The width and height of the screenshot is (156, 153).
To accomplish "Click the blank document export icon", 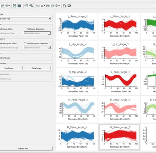I will coord(64,6).
